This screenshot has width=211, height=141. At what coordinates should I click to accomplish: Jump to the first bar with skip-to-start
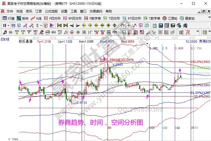59,25
